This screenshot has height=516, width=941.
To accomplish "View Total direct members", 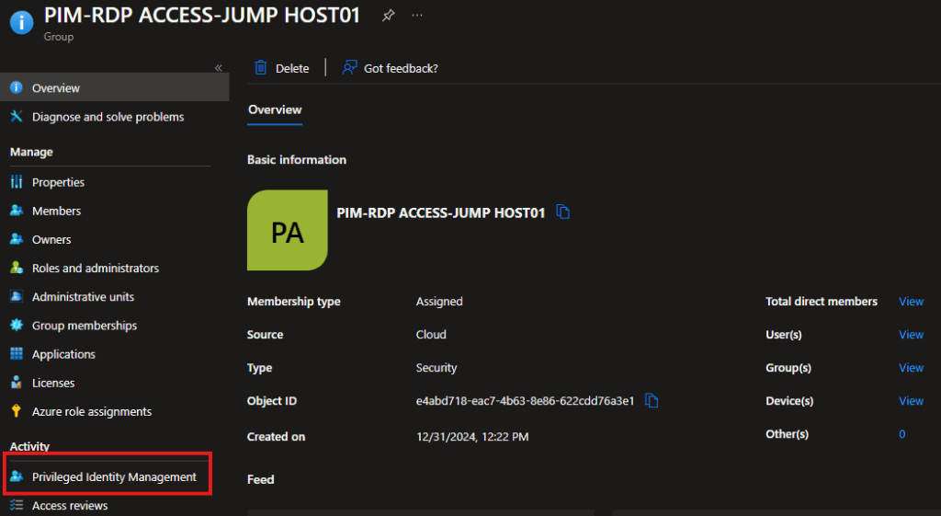I will [911, 302].
